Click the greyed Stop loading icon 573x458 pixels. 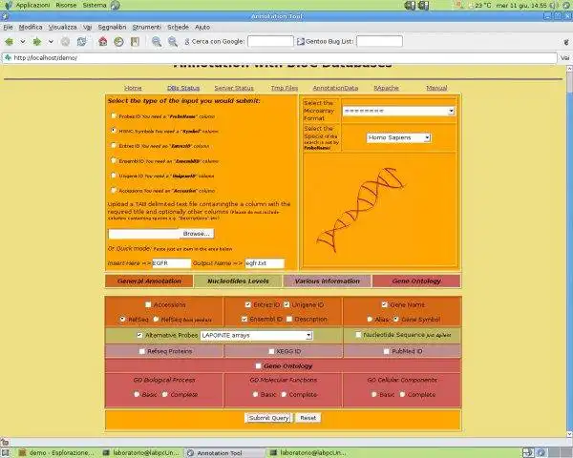coord(65,42)
